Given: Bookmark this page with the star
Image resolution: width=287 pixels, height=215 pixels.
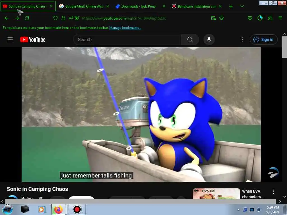Looking at the screenshot, I should pos(221,18).
